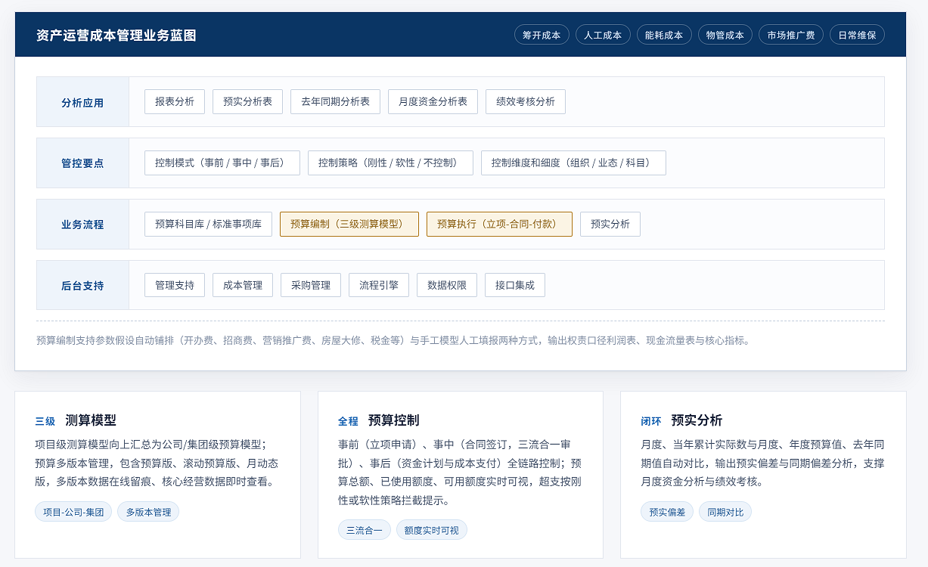This screenshot has height=567, width=928.
Task: Click the 测算模型 card heading
Action: pos(91,420)
